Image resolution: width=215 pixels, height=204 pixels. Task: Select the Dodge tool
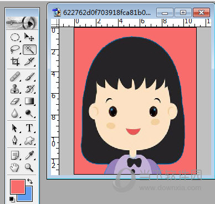click(29, 113)
